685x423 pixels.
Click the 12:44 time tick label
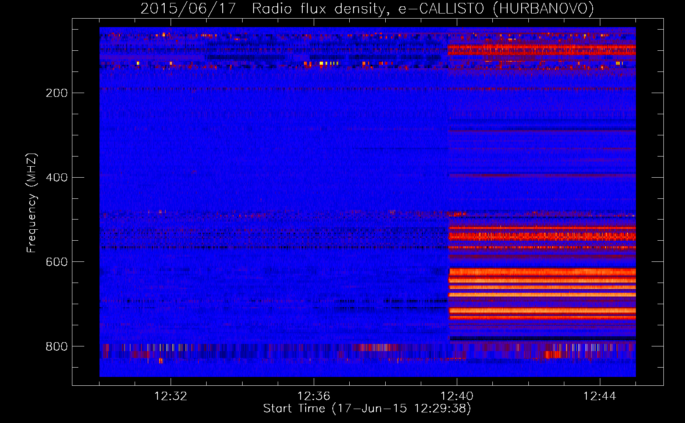coord(600,396)
